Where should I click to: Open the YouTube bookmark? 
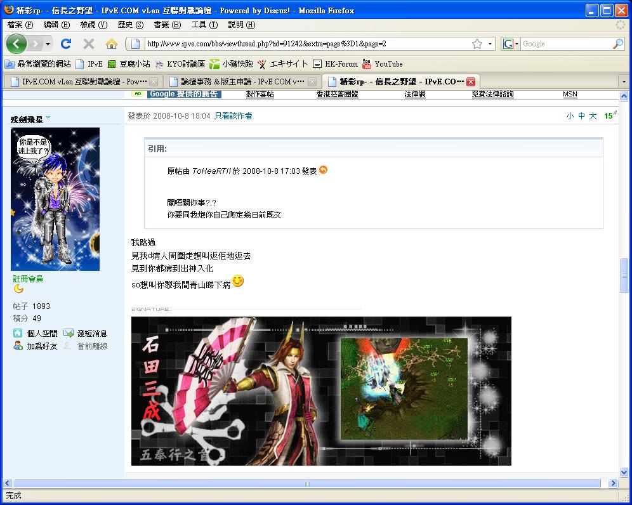click(x=383, y=63)
